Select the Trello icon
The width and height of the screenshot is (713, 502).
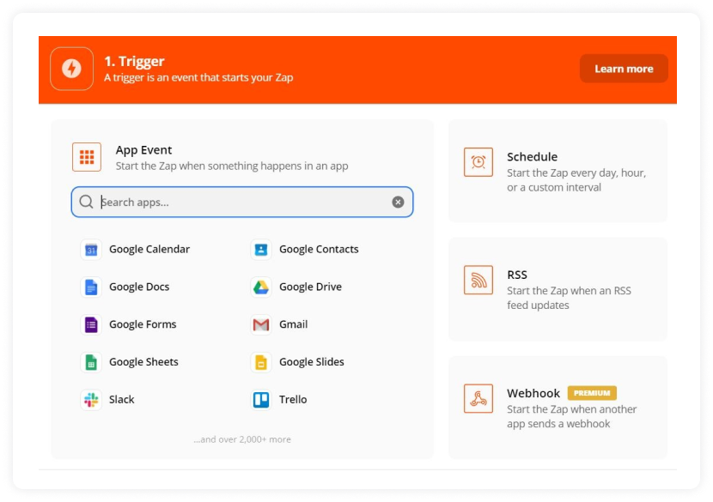(261, 400)
